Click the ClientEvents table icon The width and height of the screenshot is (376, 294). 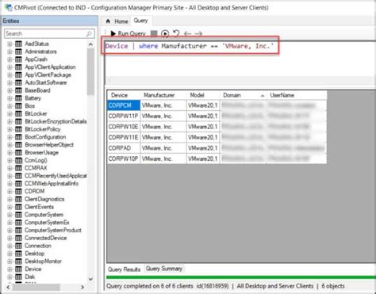[x=18, y=207]
